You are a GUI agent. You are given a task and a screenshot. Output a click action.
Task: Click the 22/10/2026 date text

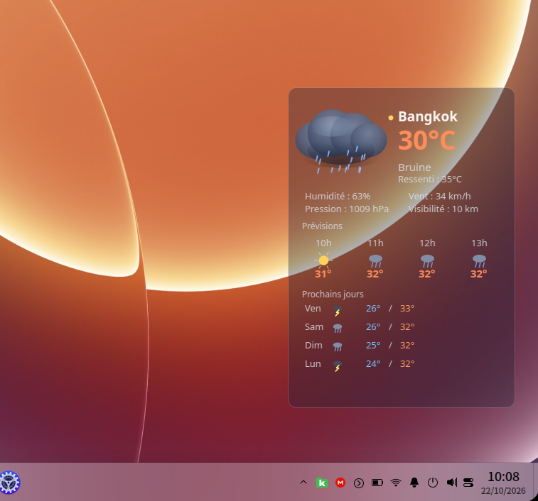click(503, 491)
